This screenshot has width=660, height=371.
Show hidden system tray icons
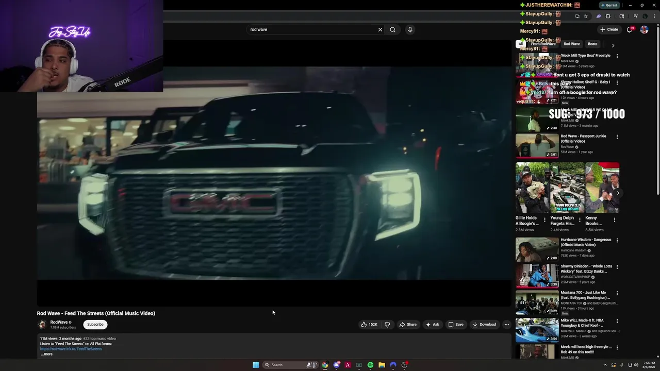(x=605, y=365)
